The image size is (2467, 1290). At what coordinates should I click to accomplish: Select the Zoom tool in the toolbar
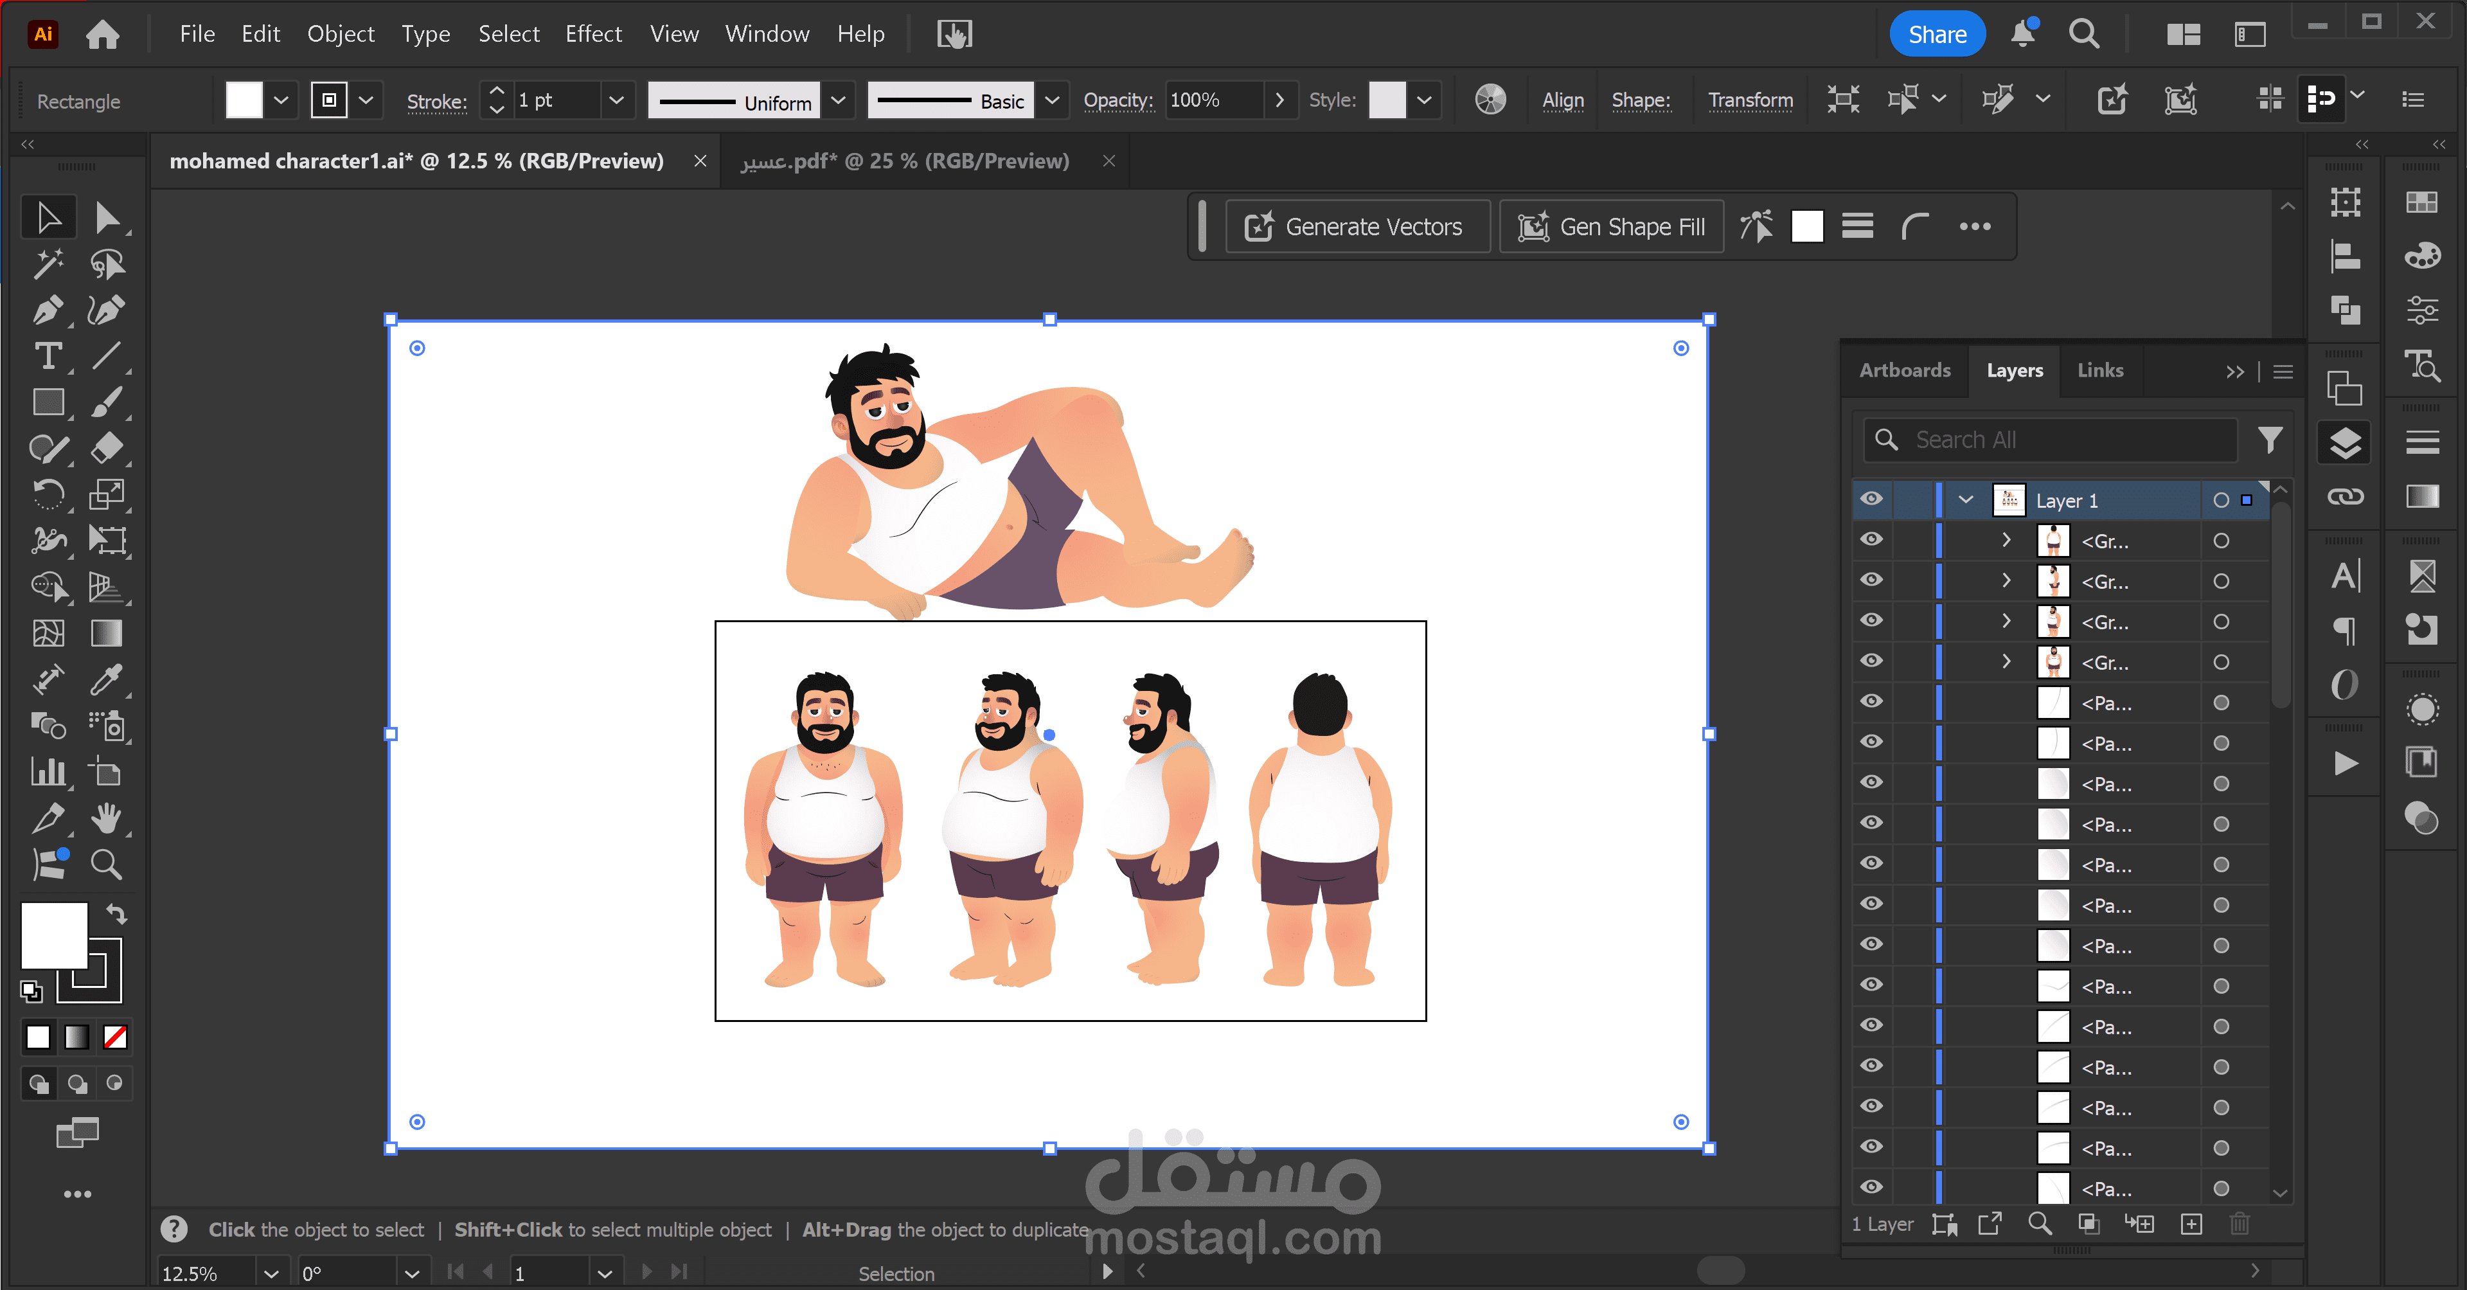(105, 864)
